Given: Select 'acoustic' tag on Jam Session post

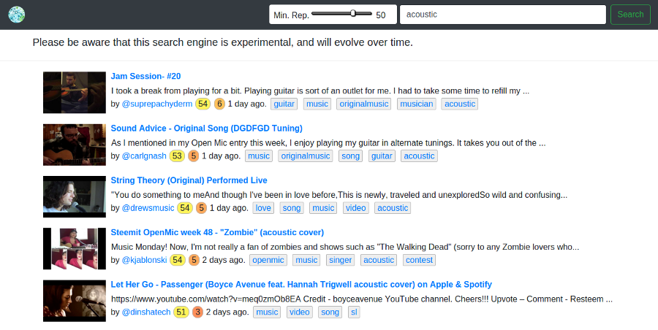Looking at the screenshot, I should click(x=460, y=104).
